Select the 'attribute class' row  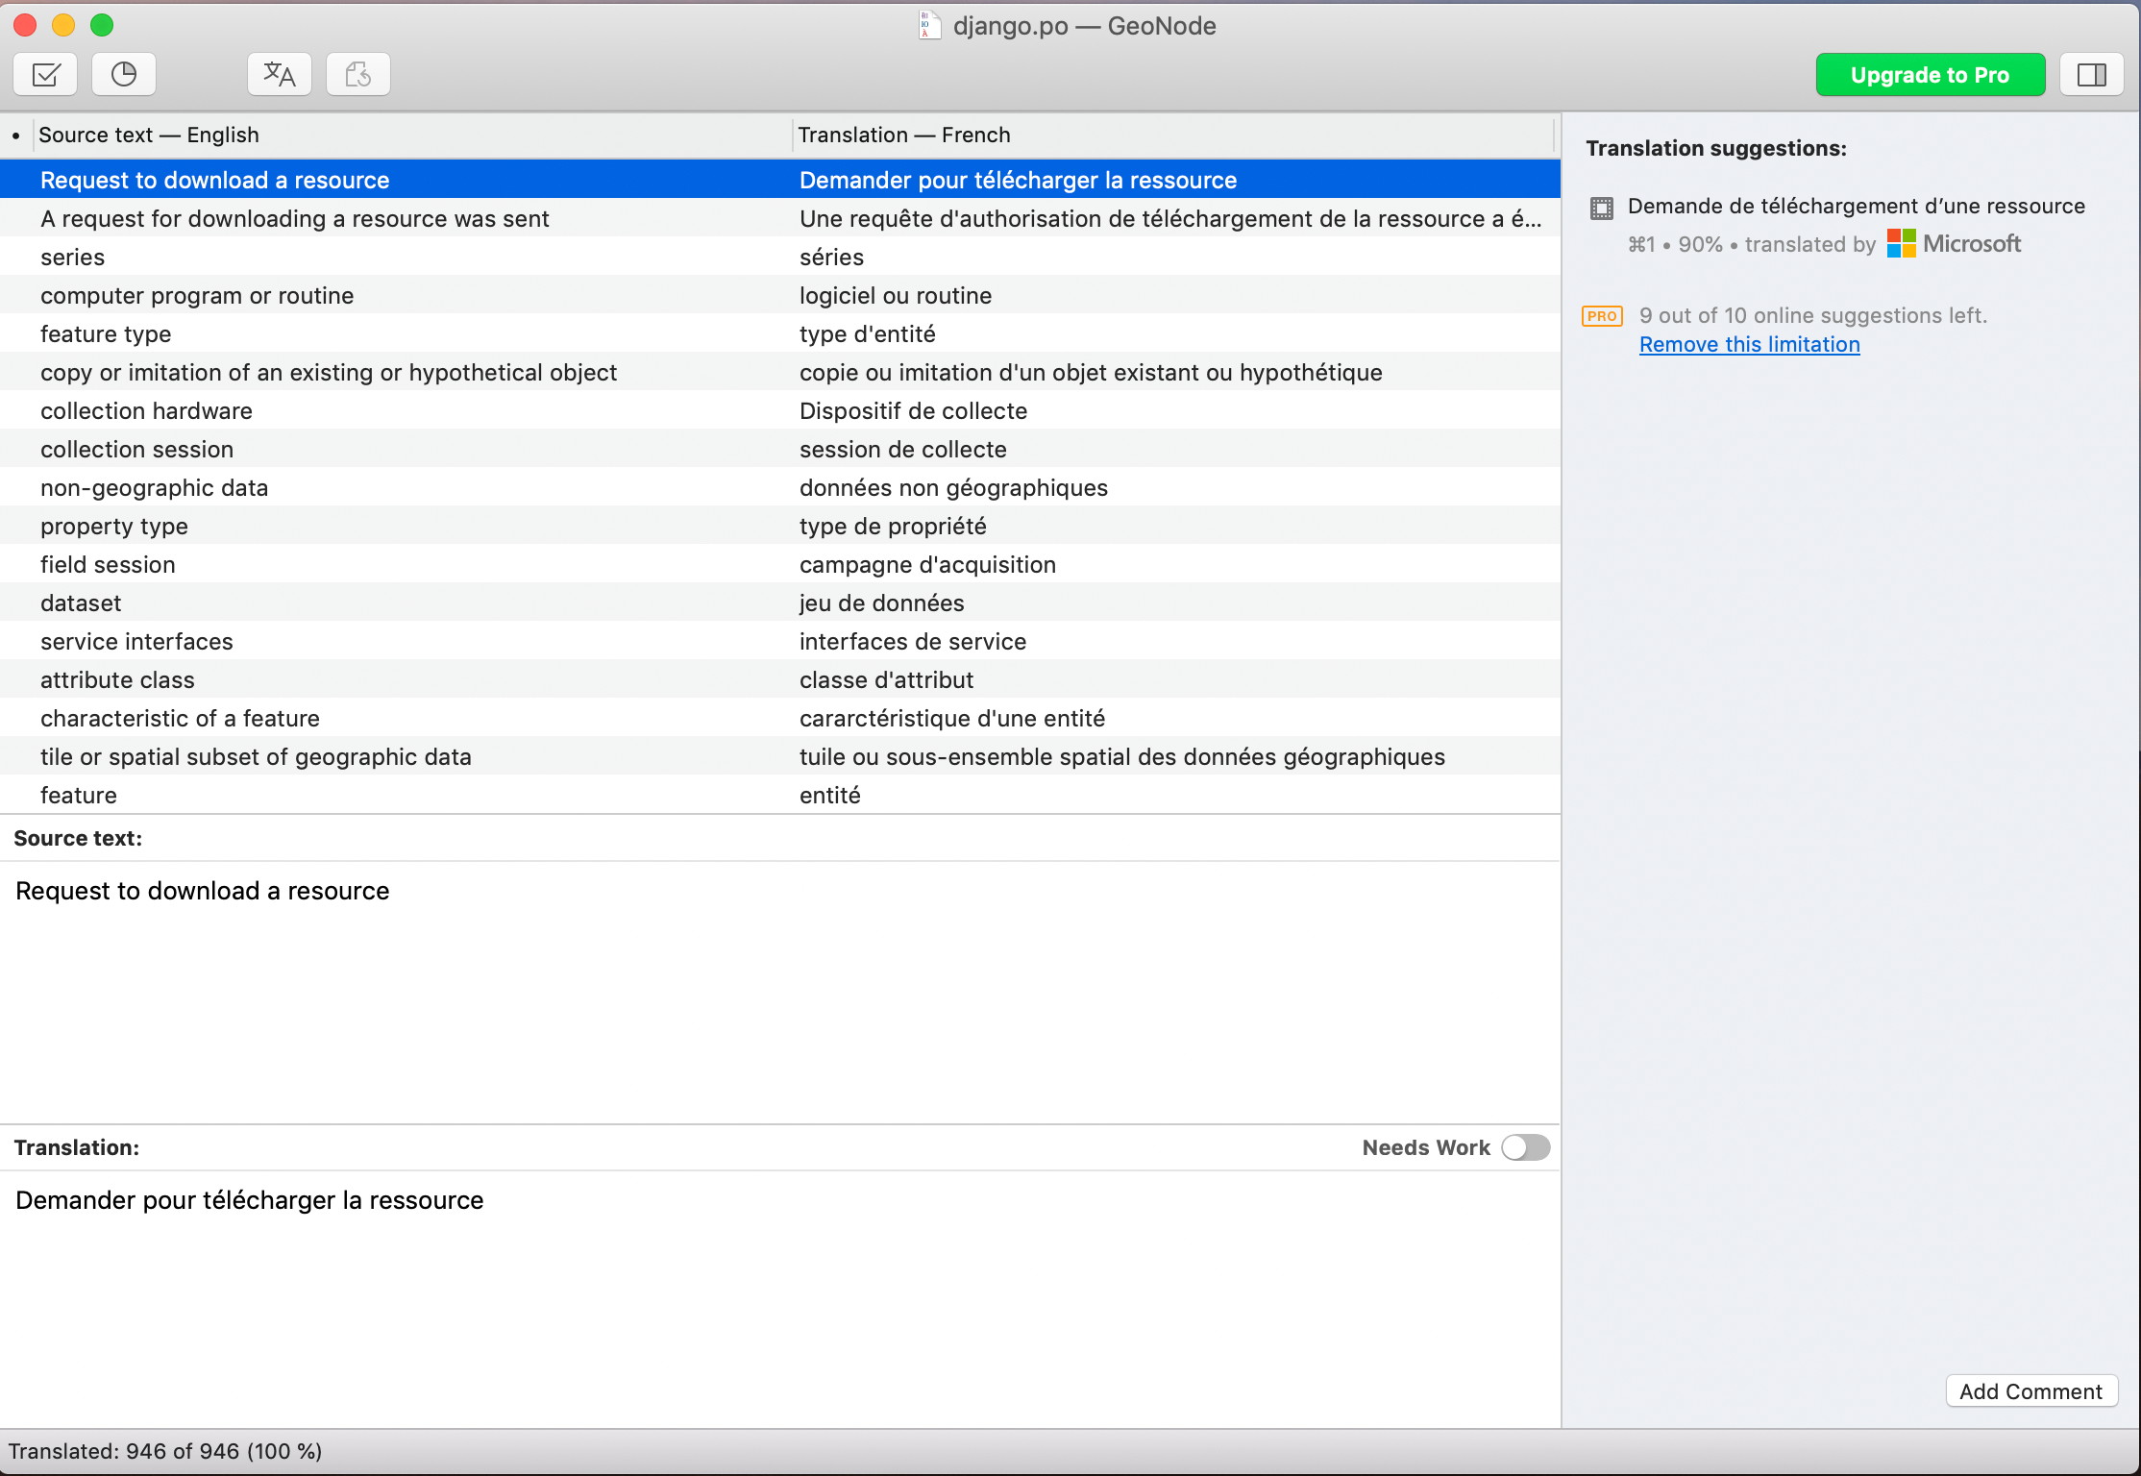[x=779, y=679]
